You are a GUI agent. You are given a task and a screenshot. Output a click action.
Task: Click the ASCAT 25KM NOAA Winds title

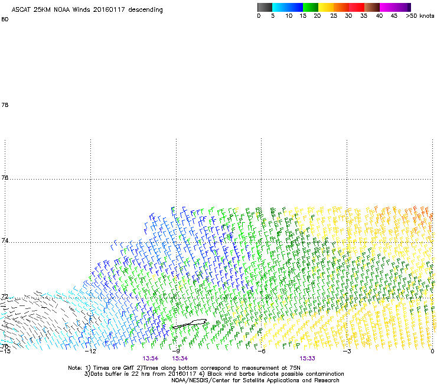coord(87,9)
